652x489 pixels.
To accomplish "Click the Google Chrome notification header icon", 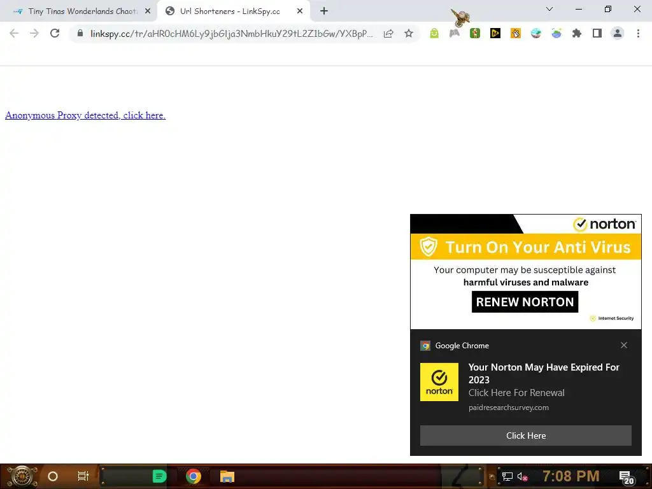I will pyautogui.click(x=425, y=346).
